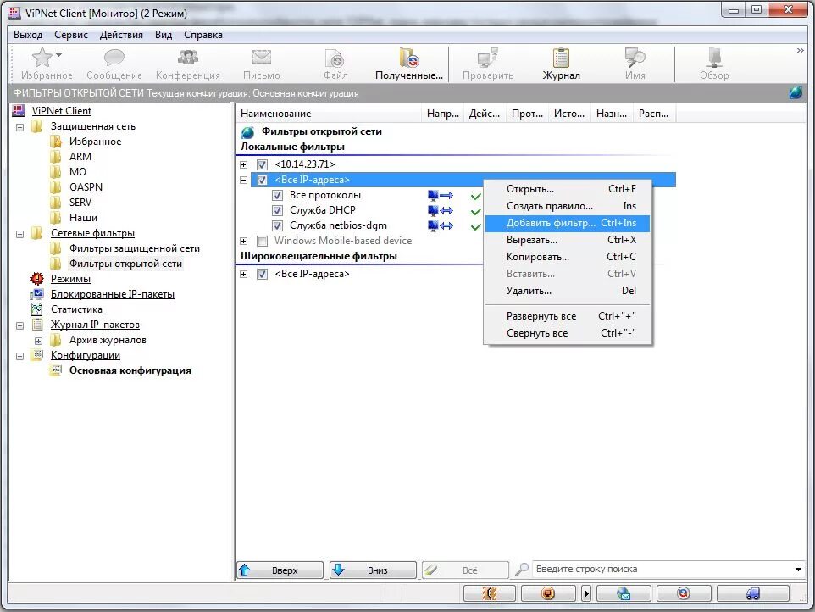Open the Журнал toolbar icon
This screenshot has height=612, width=815.
click(561, 57)
